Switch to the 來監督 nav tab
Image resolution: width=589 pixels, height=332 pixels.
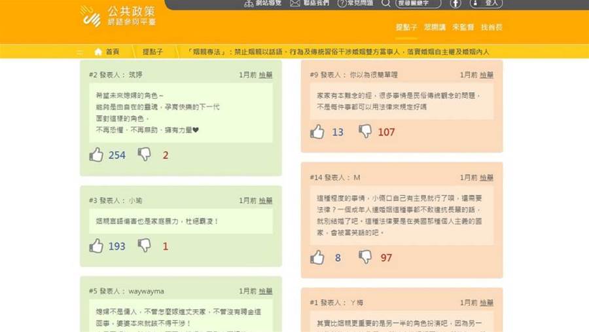click(x=463, y=27)
